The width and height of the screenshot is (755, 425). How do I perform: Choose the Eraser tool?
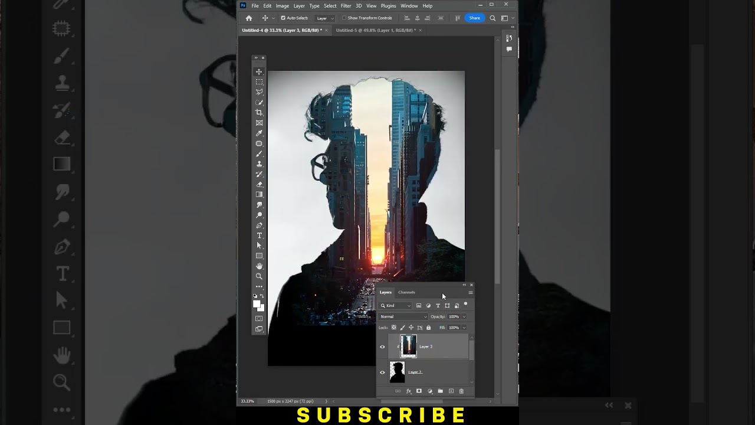[259, 184]
